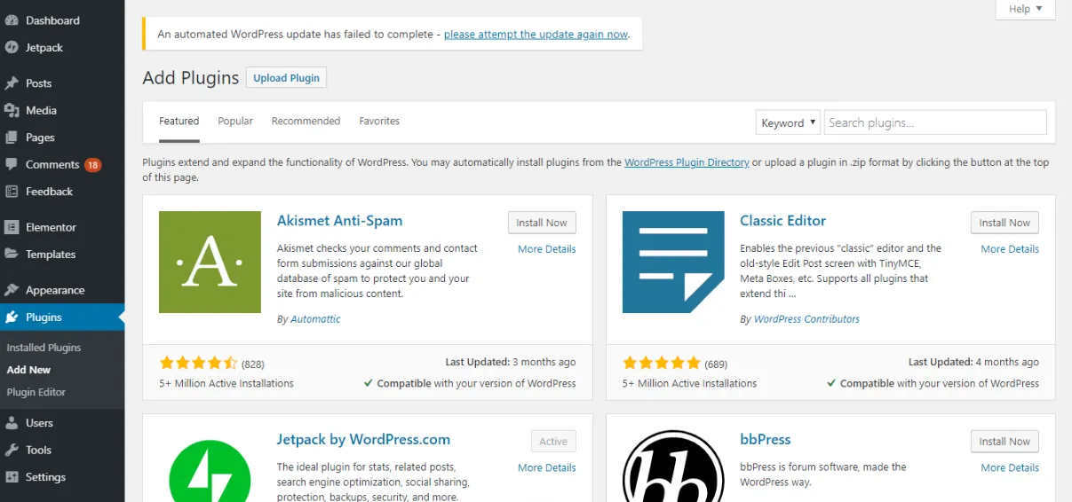Screen dimensions: 1072x502
Task: Click the Jetpack sidebar icon
Action: click(x=12, y=48)
